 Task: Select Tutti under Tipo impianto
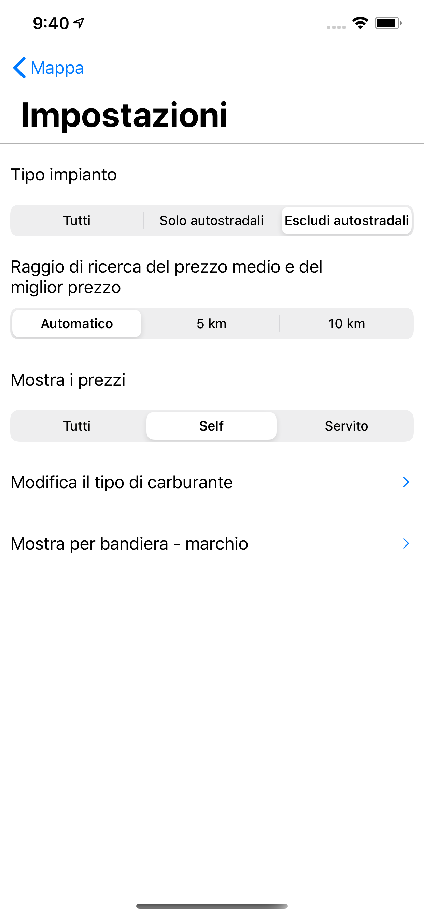77,221
